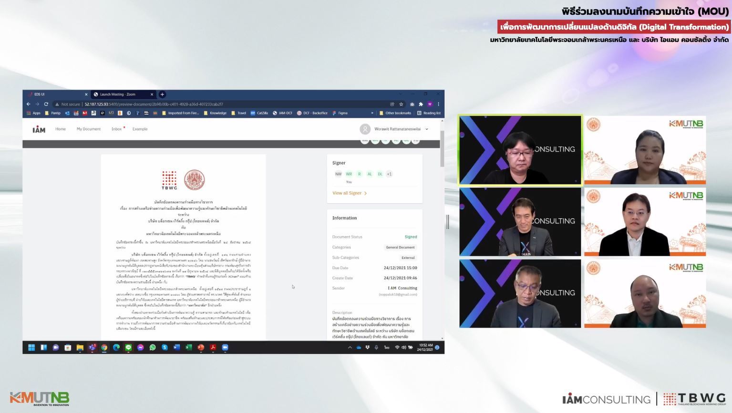Open Microsoft Teams from the taskbar
Viewport: 732px width, 413px height.
92,348
